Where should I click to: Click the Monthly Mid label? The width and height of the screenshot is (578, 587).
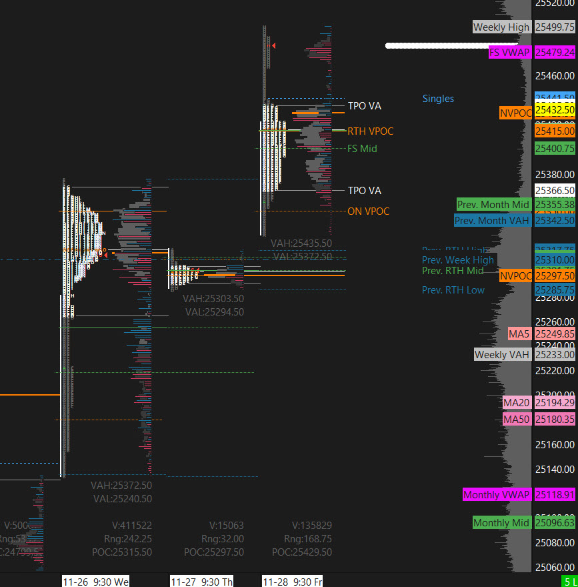501,523
